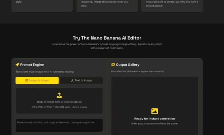Select the Image to Image tab

(37, 80)
